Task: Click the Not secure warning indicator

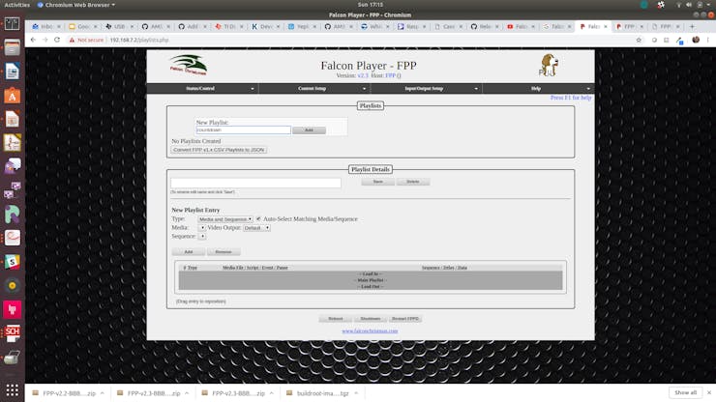Action: 86,41
